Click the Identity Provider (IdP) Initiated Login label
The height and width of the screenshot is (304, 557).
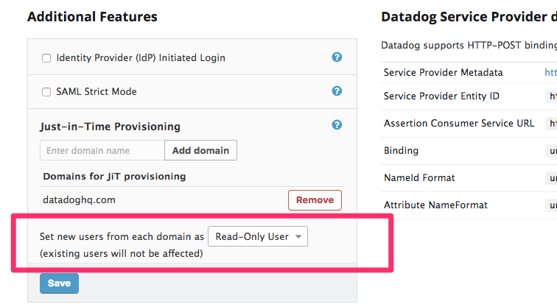(141, 58)
